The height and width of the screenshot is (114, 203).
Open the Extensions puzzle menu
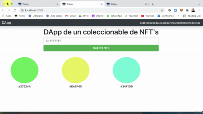coord(187,10)
